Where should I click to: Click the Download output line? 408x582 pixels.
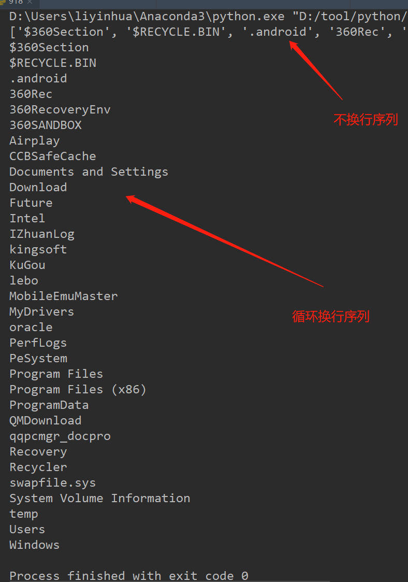[38, 188]
